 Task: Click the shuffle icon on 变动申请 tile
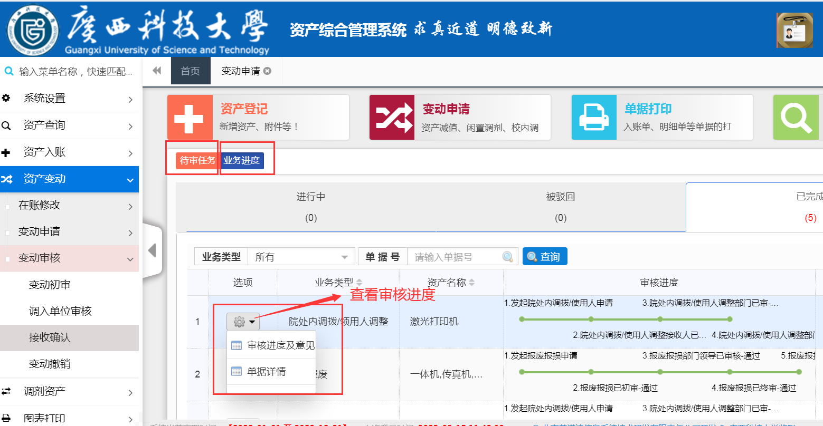tap(392, 118)
